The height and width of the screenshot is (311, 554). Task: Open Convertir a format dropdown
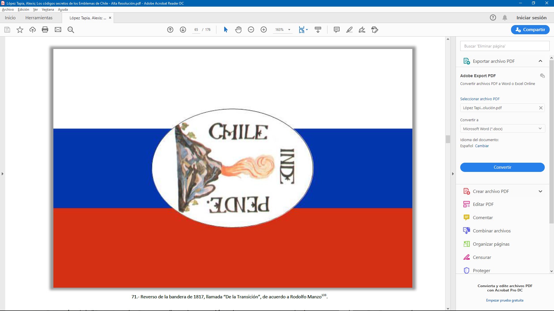[x=502, y=129]
